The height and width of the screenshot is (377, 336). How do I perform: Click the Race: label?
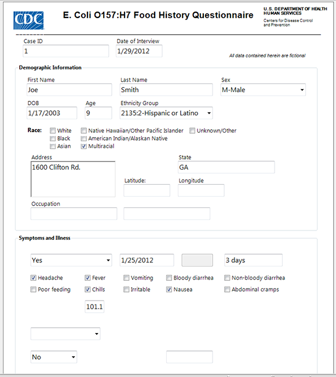(35, 130)
